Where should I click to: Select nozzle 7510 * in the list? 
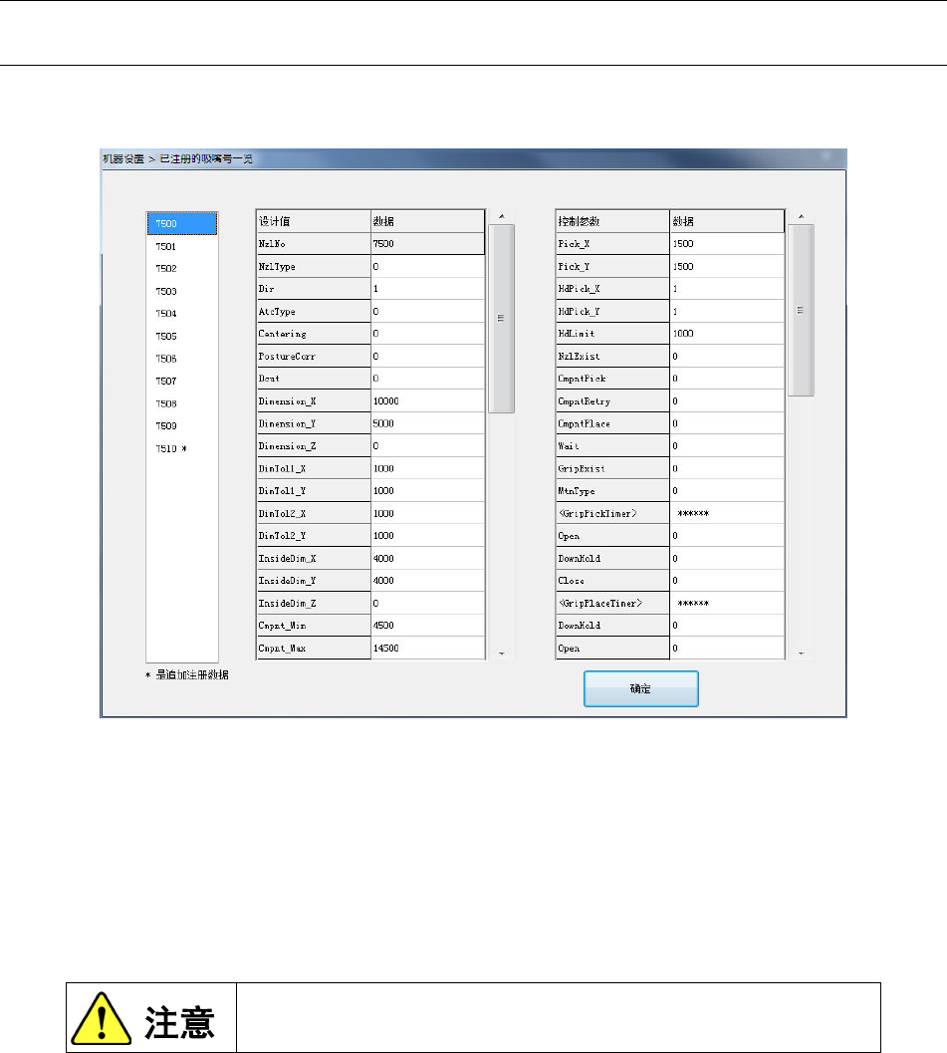(x=182, y=448)
